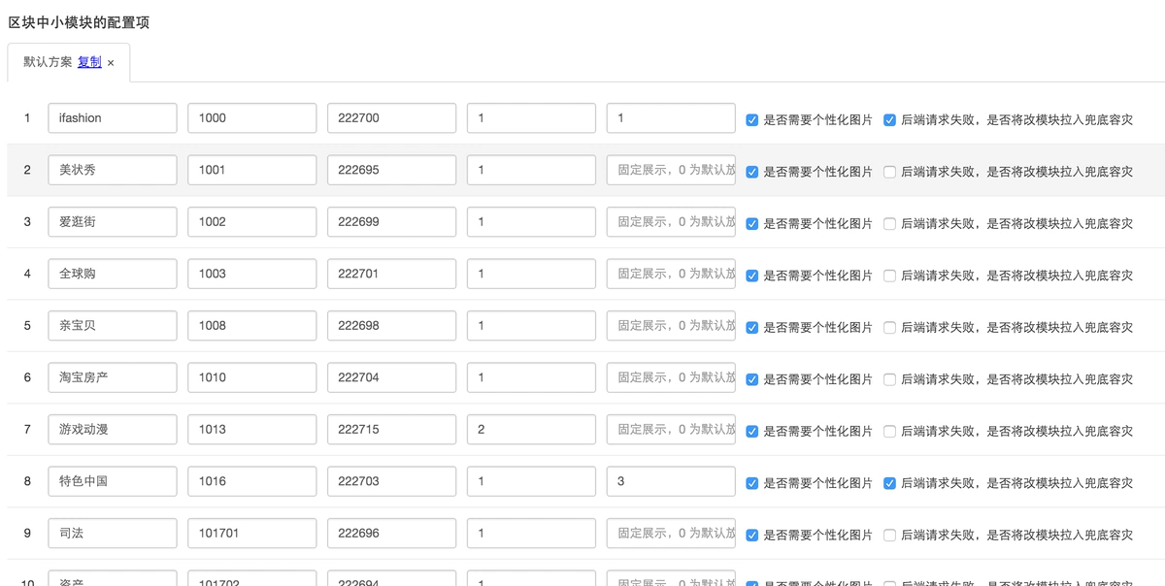Focus the 222715 input field
Screen dimensions: 1165x586
(x=392, y=430)
